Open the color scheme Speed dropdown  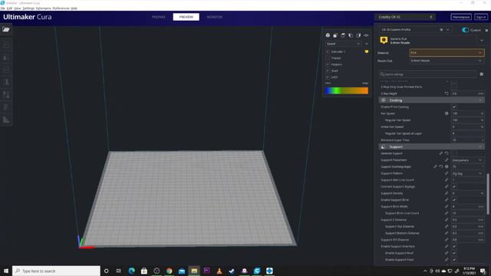343,44
